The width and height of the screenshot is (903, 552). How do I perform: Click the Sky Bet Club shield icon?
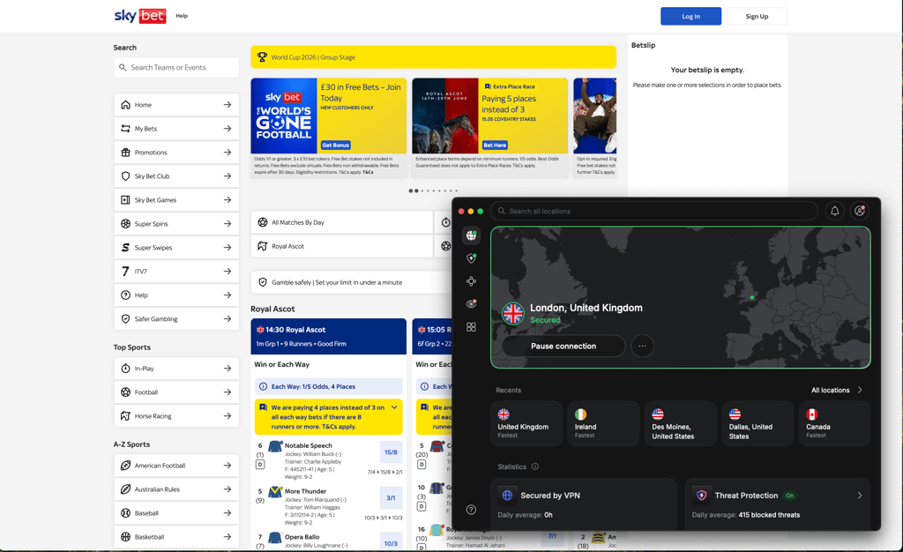pyautogui.click(x=125, y=176)
